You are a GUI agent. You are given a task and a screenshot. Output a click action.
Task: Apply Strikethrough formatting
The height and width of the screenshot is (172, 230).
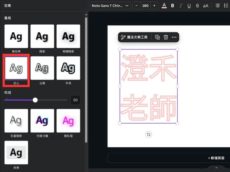pyautogui.click(x=197, y=6)
